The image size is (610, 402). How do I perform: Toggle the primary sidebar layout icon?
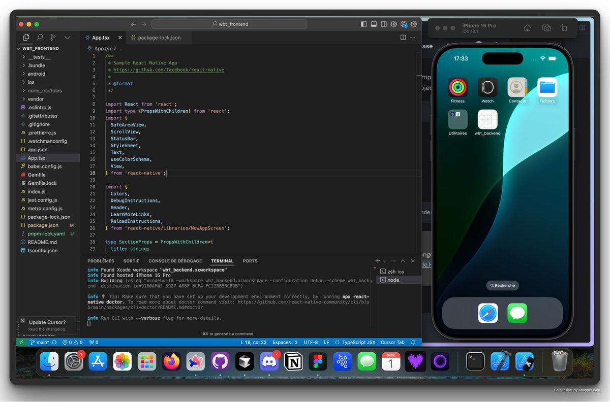pos(363,24)
